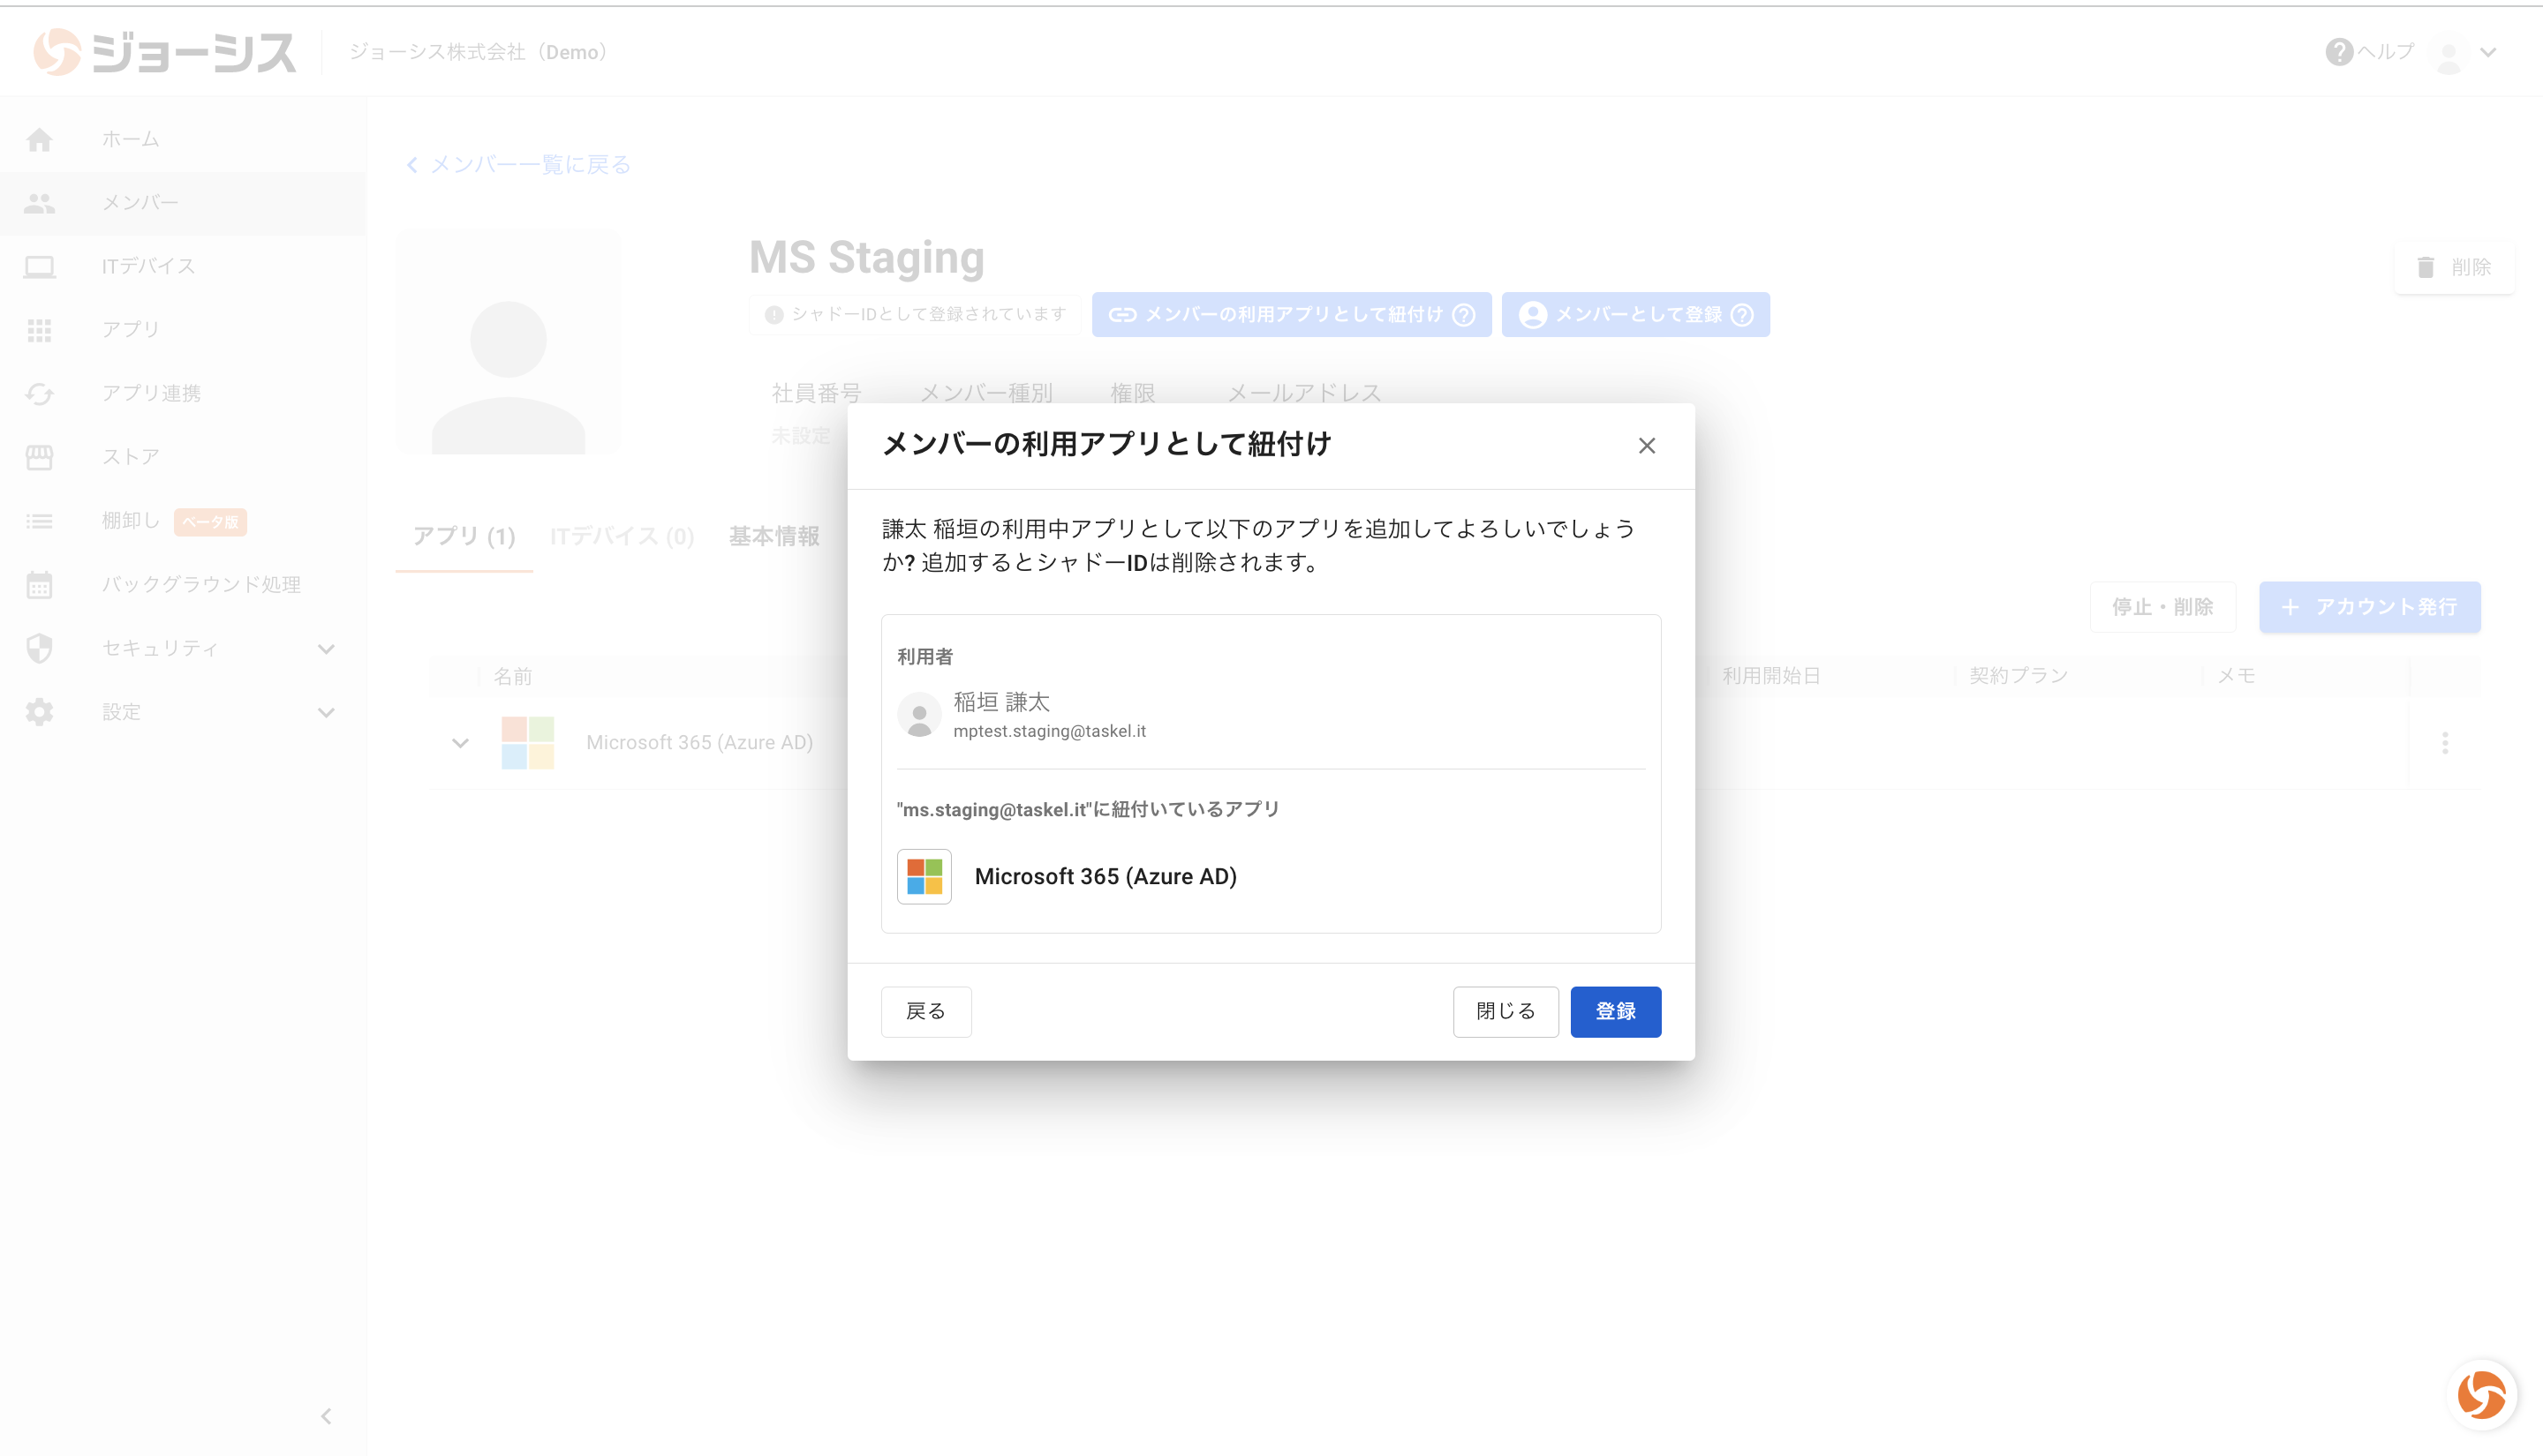Viewport: 2543px width, 1456px height.
Task: Click the 利用開始日 column header
Action: 1770,676
